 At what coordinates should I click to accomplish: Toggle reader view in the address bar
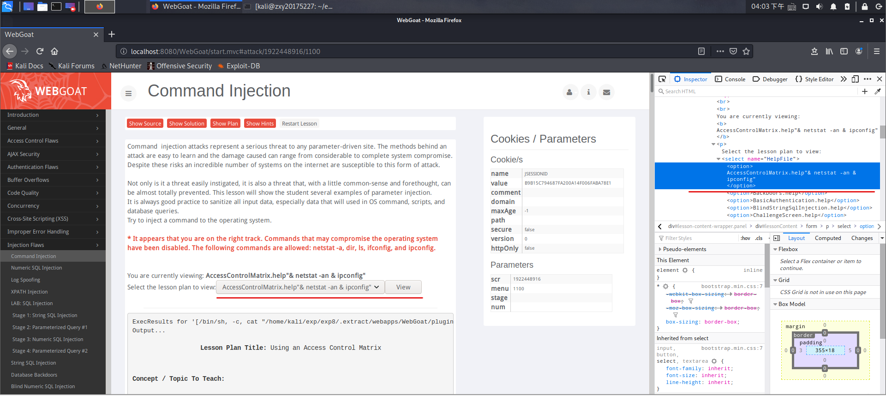pyautogui.click(x=701, y=51)
